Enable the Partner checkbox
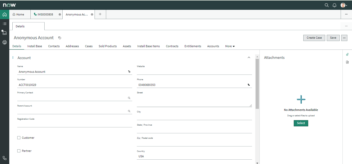Image resolution: width=352 pixels, height=164 pixels. (x=19, y=151)
